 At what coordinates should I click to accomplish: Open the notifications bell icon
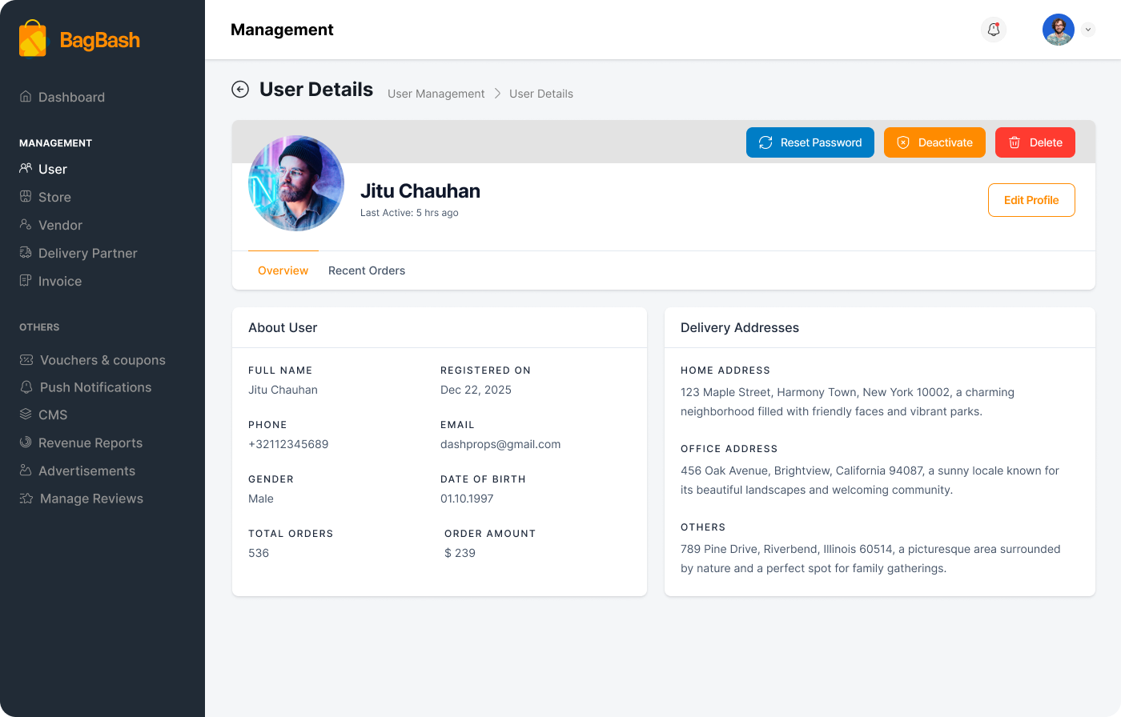pos(994,30)
